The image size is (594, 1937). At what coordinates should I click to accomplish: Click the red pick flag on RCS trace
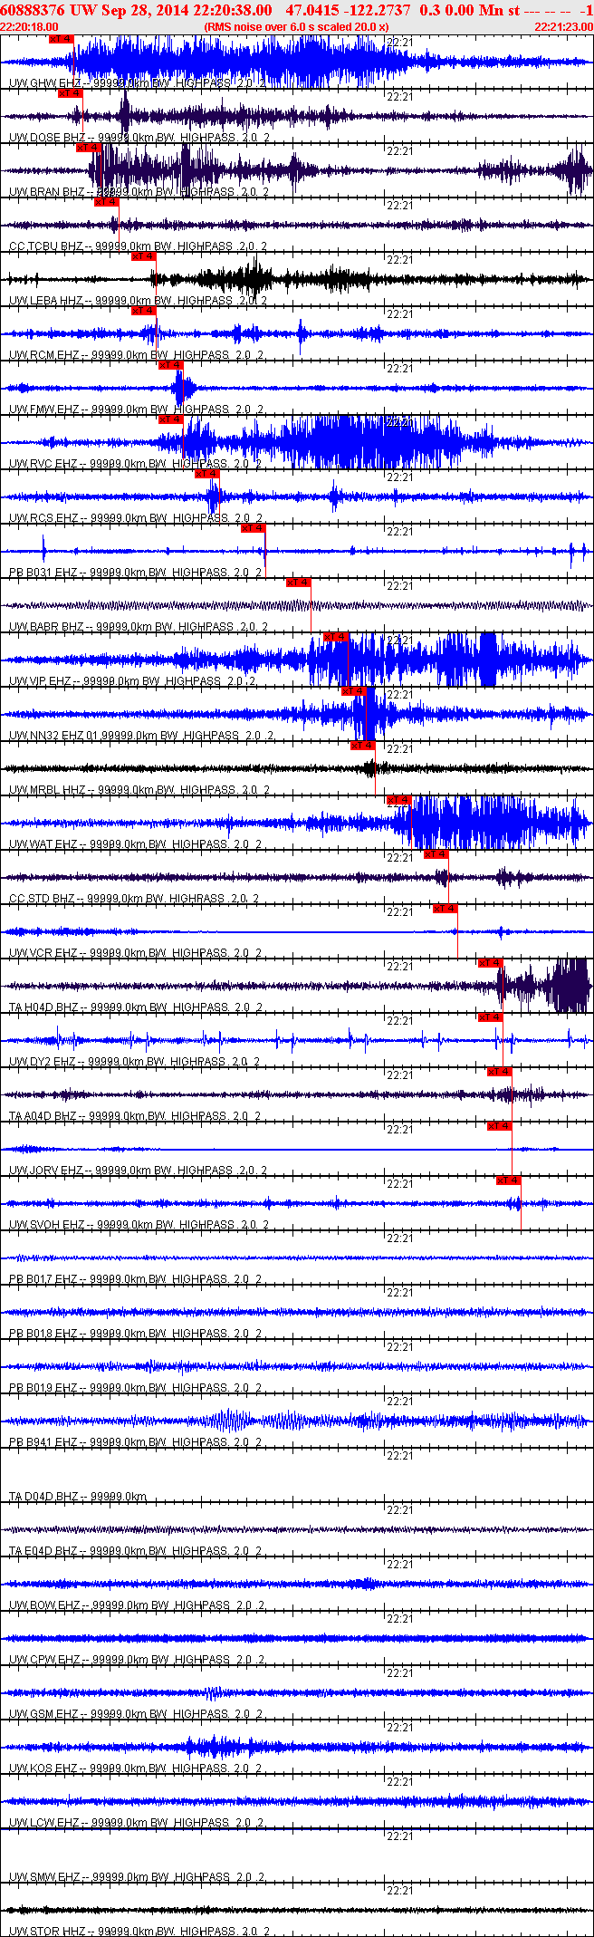[206, 474]
